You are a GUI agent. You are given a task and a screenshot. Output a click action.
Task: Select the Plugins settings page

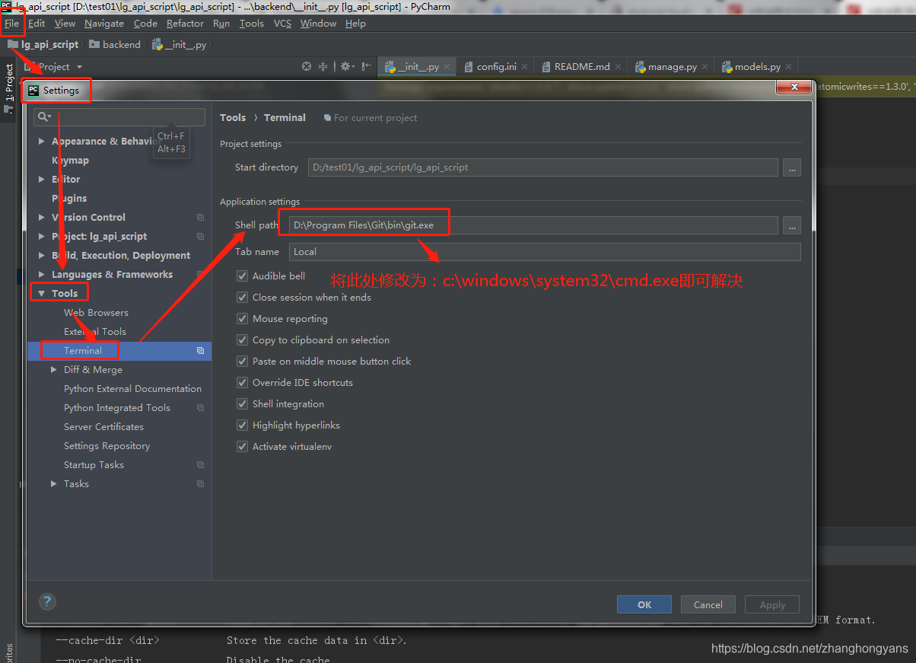(69, 199)
